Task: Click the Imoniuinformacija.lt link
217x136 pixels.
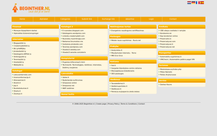Action: tap(22, 78)
